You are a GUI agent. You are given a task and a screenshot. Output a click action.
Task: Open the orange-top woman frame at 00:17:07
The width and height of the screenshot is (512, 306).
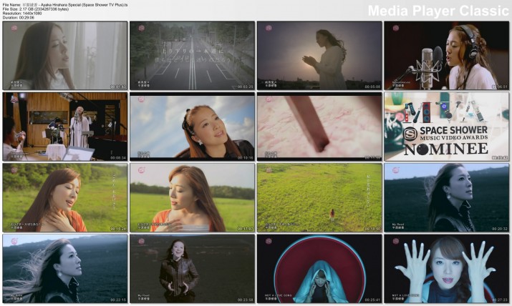coord(192,198)
